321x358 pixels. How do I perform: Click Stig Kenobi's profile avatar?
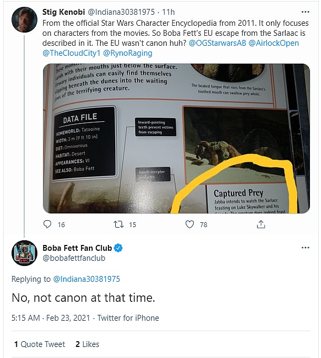(24, 19)
